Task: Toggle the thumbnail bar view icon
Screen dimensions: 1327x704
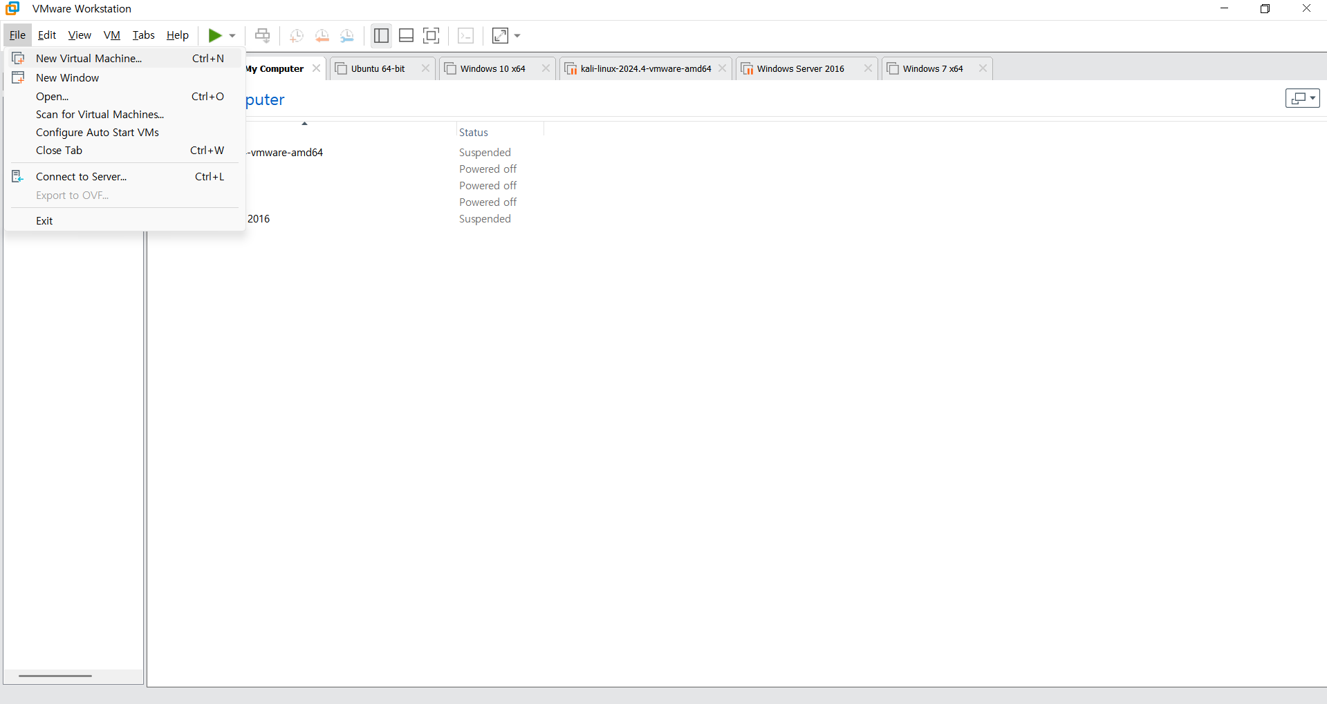Action: coord(407,35)
